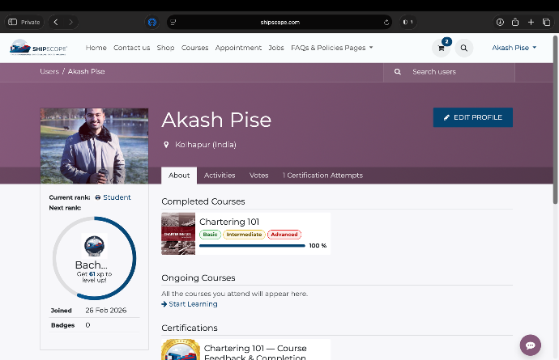The height and width of the screenshot is (360, 559).
Task: Click the browser downloads icon
Action: [x=500, y=22]
